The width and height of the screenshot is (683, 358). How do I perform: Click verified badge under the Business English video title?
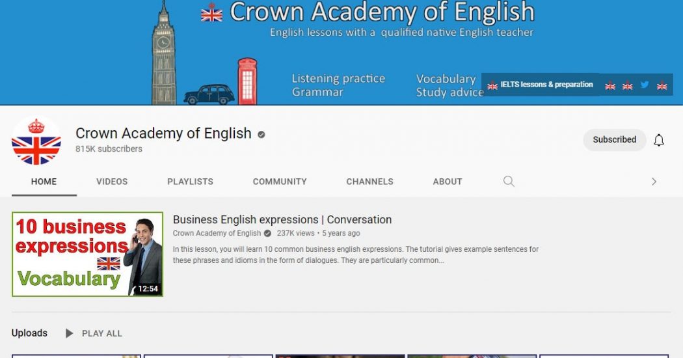click(267, 233)
